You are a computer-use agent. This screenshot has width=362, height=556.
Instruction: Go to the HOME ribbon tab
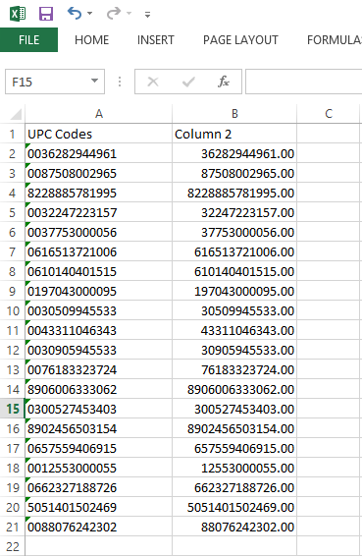[92, 39]
